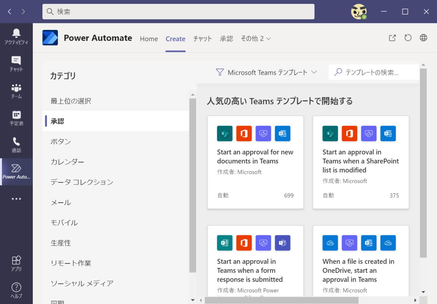
Task: Click the usage count 375
Action: point(394,195)
